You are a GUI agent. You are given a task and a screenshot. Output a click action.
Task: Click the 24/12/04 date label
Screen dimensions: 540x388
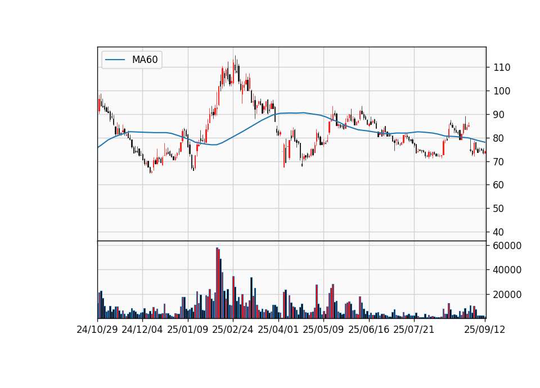142,330
